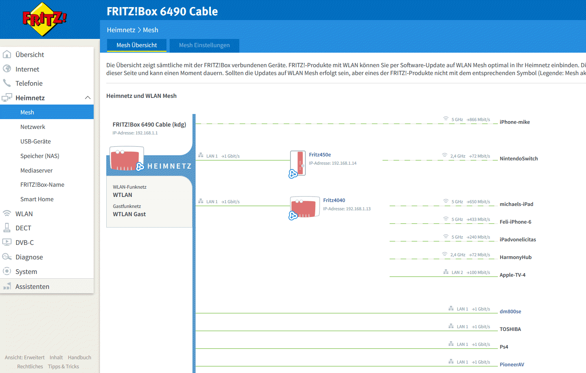Click the System icon in sidebar
Viewport: 586px width, 373px height.
[7, 271]
